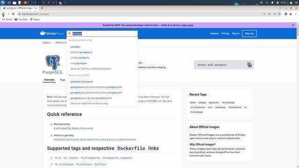Screen dimensions: 299x168
Task: Click the 16.0-bookworm Dockerfile link
Action: (x=90, y=158)
